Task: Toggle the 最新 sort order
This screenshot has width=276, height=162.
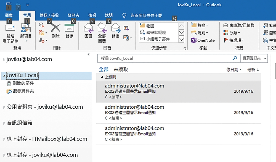Action: tap(253, 70)
